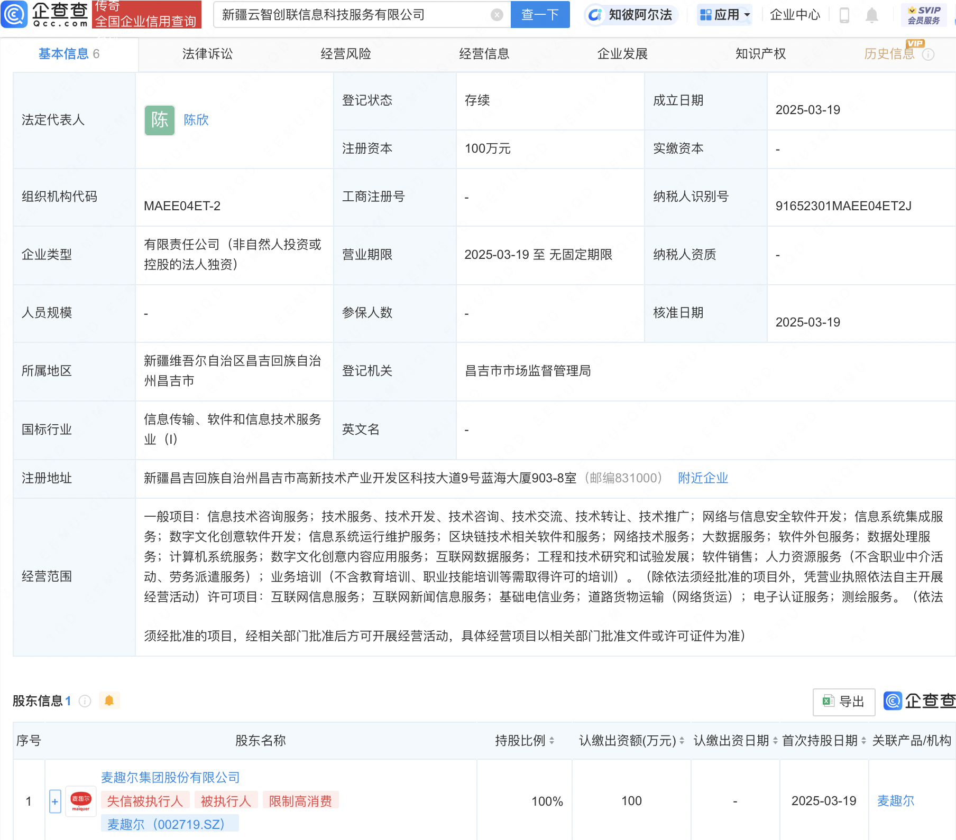Open the 知彼阿尔法 AI assistant
Image resolution: width=956 pixels, height=840 pixels.
coord(631,15)
